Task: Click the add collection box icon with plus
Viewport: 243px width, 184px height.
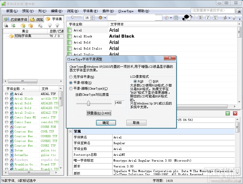Action: 23,25
